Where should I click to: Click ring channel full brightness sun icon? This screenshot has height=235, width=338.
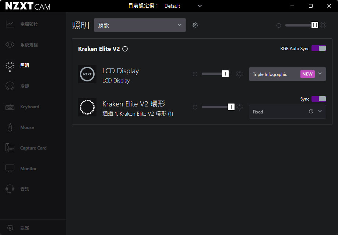click(239, 107)
